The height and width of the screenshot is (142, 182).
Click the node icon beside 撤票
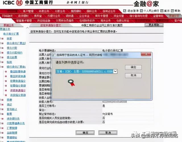(x=3, y=114)
